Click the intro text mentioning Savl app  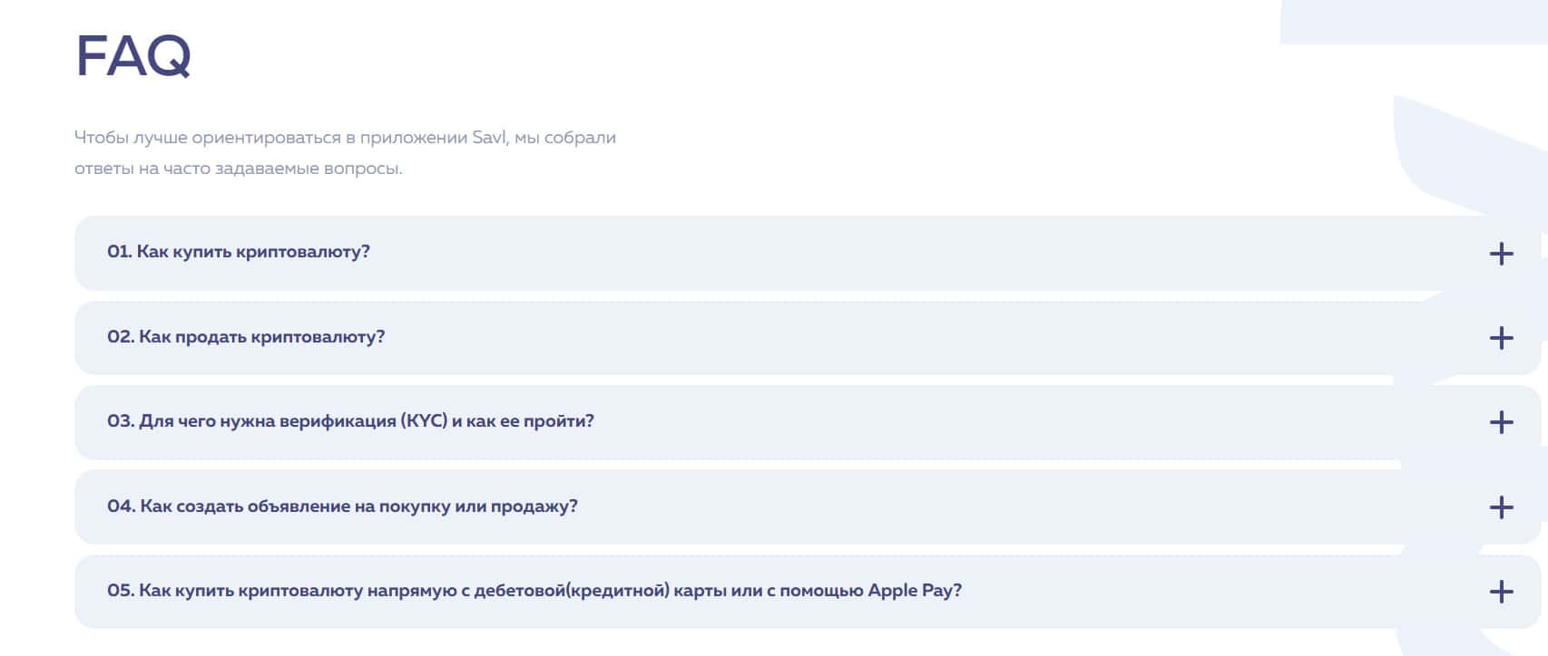pyautogui.click(x=345, y=138)
